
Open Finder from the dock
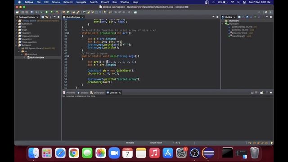34,153
